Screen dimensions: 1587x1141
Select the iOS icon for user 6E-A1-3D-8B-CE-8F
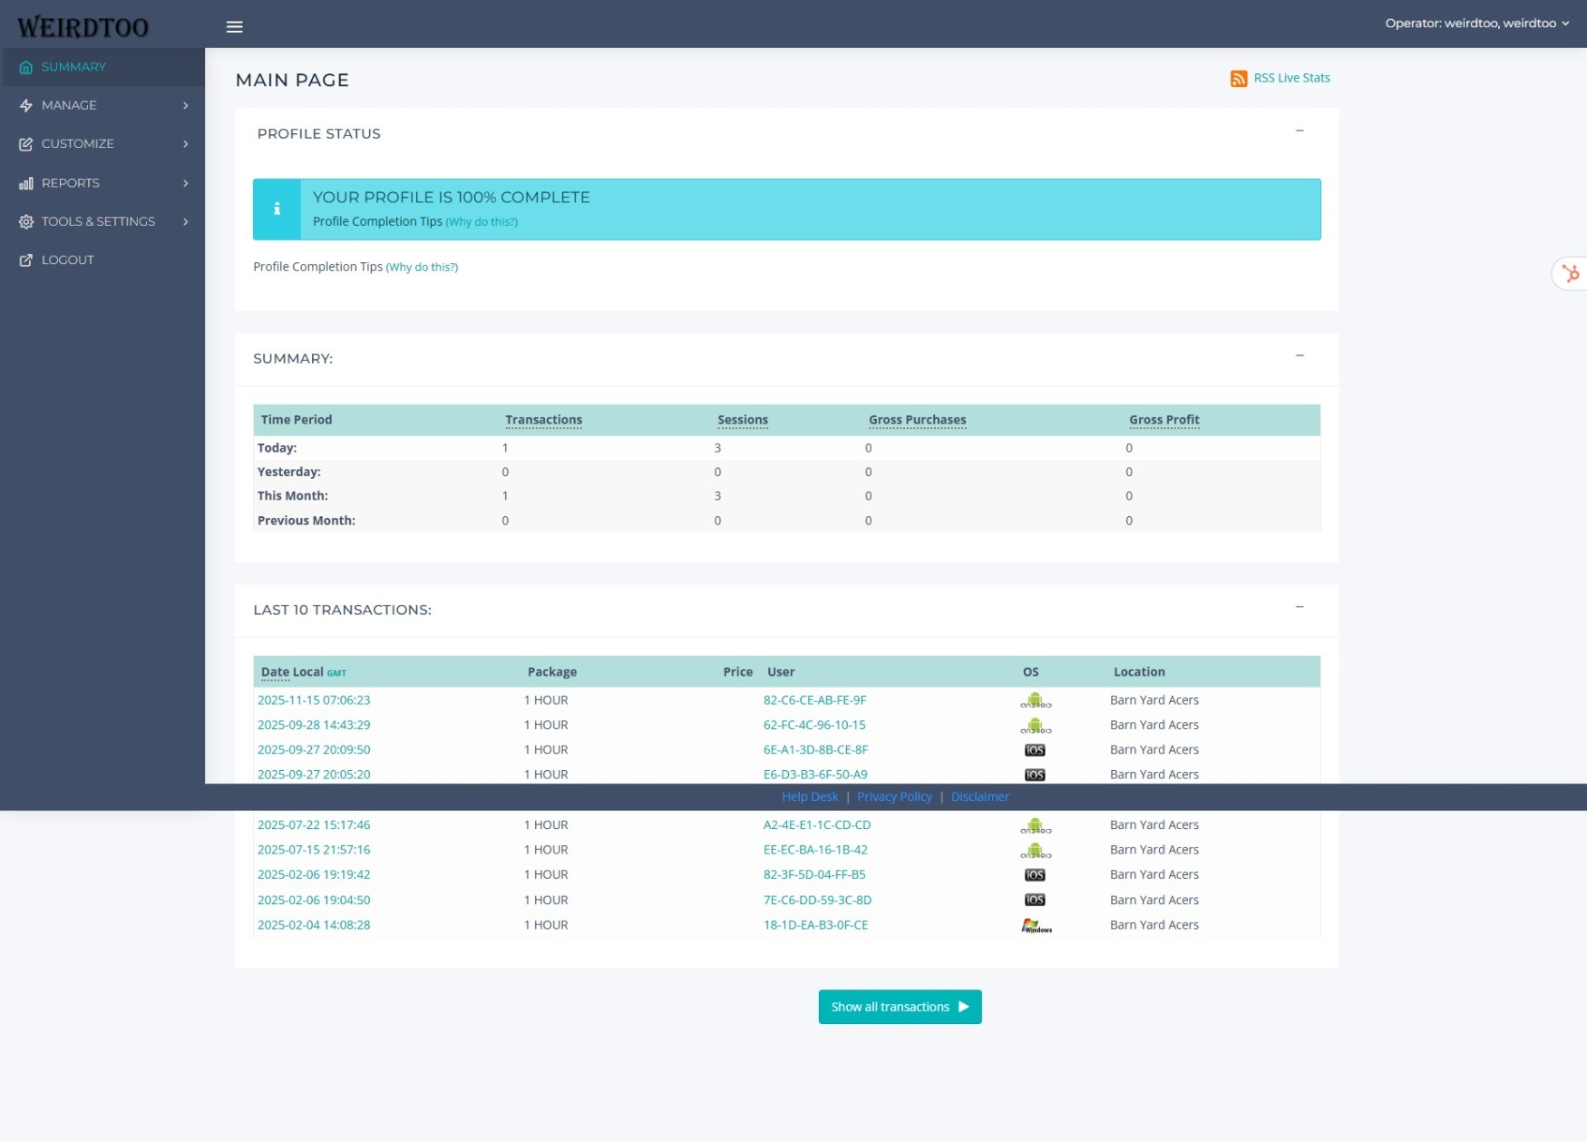click(x=1034, y=749)
